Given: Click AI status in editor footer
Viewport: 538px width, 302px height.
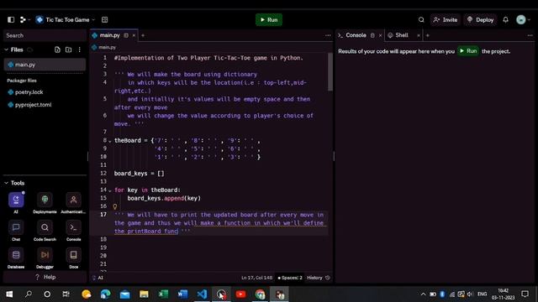Looking at the screenshot, I should [98, 278].
